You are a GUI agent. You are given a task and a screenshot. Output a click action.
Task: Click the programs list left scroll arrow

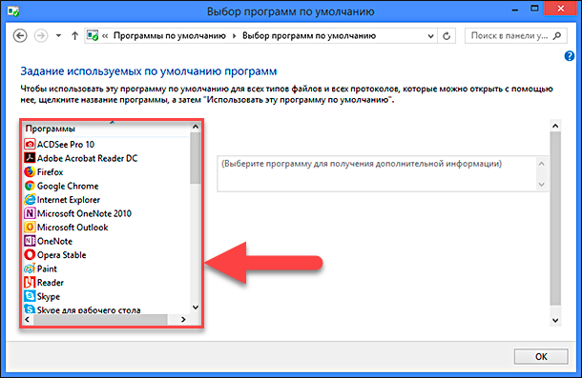click(x=28, y=320)
